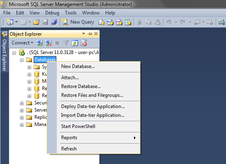226x164 pixels.
Task: Collapse the Databases folder node
Action: [x=22, y=60]
